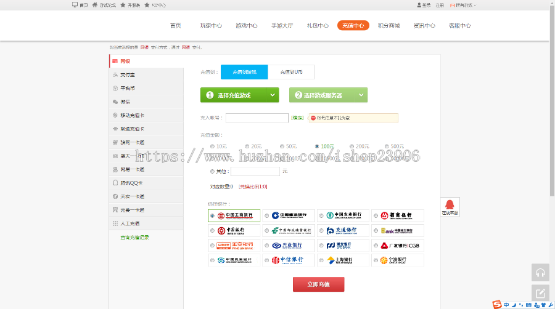The image size is (555, 309).
Task: Choose 广发银行 CGB as payment bank
Action: [398, 246]
